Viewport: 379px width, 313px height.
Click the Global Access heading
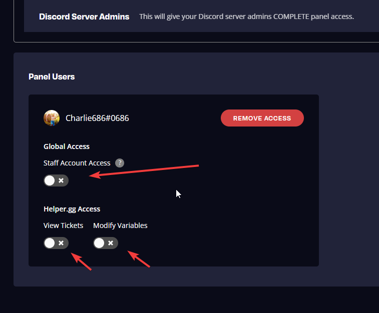(x=67, y=146)
